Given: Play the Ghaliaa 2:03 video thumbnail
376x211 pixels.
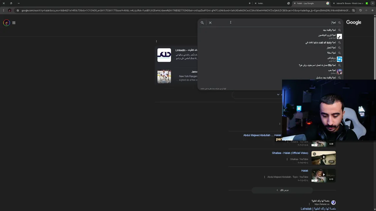Looking at the screenshot, I should [x=323, y=158].
